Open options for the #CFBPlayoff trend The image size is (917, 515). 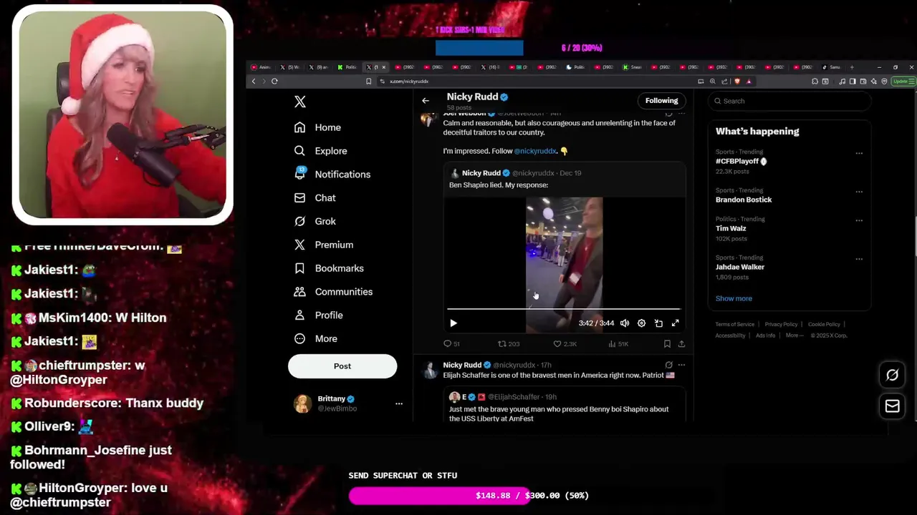click(x=859, y=153)
